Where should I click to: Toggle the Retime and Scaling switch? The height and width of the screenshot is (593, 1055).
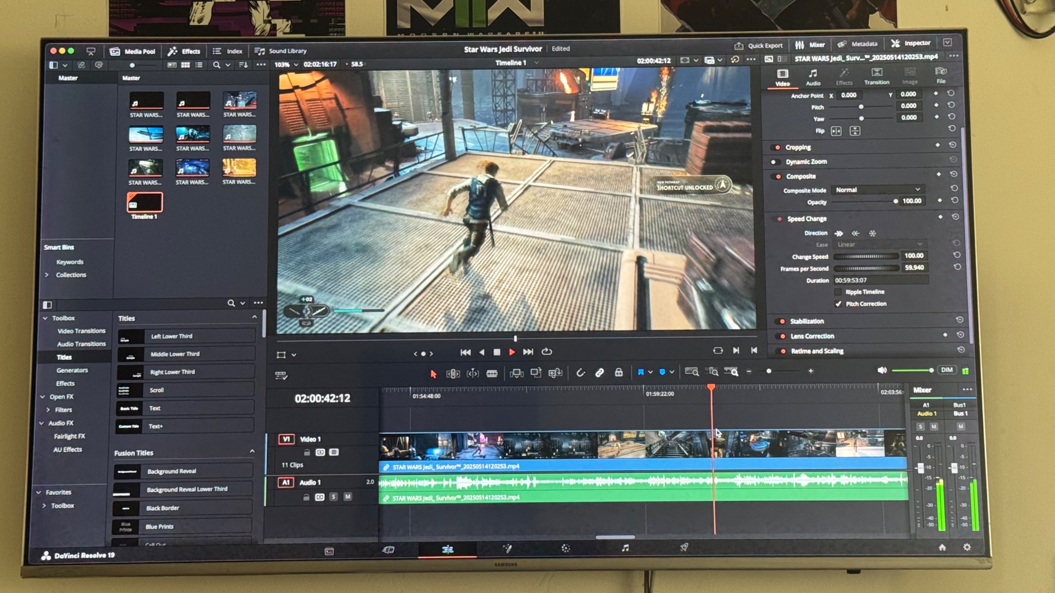click(781, 351)
